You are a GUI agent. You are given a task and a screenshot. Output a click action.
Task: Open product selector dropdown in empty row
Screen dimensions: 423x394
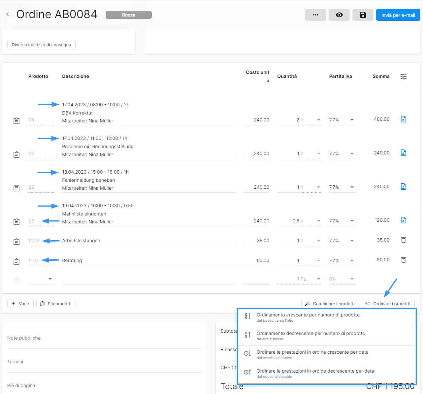point(50,279)
